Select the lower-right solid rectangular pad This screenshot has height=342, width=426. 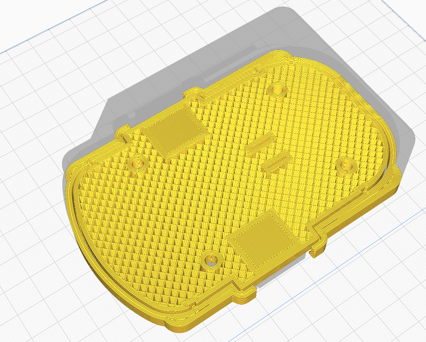pos(263,239)
